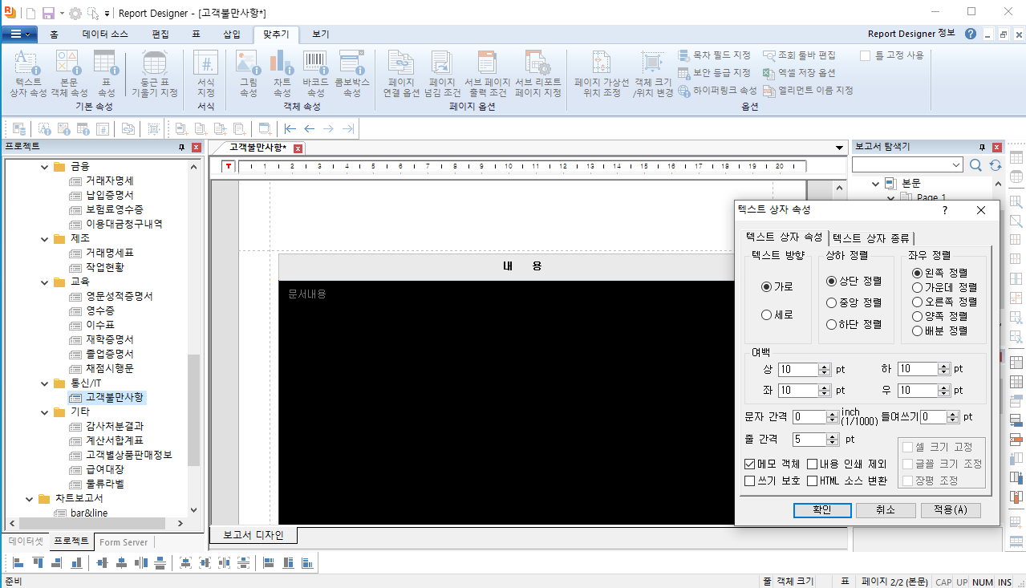Switch to 편집 ribbon tab
This screenshot has height=588, width=1026.
[x=160, y=34]
